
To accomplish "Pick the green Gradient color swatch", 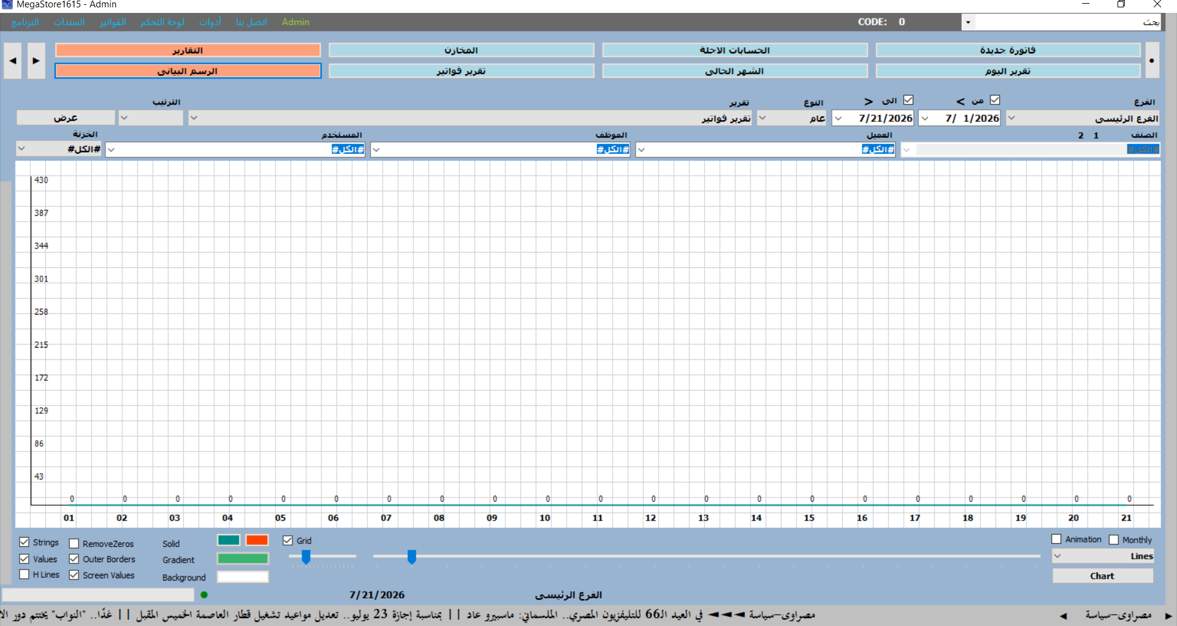I will pos(243,559).
